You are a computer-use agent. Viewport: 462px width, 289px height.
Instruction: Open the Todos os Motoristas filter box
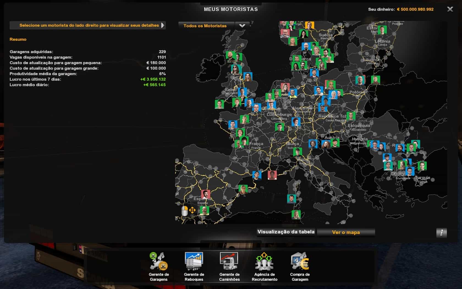[206, 26]
